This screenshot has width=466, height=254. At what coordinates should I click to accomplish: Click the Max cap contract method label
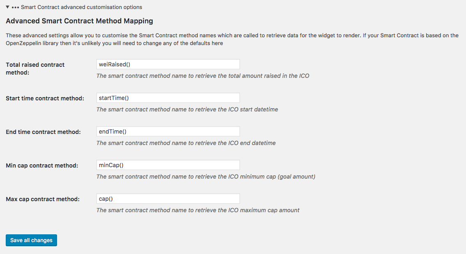coord(43,199)
